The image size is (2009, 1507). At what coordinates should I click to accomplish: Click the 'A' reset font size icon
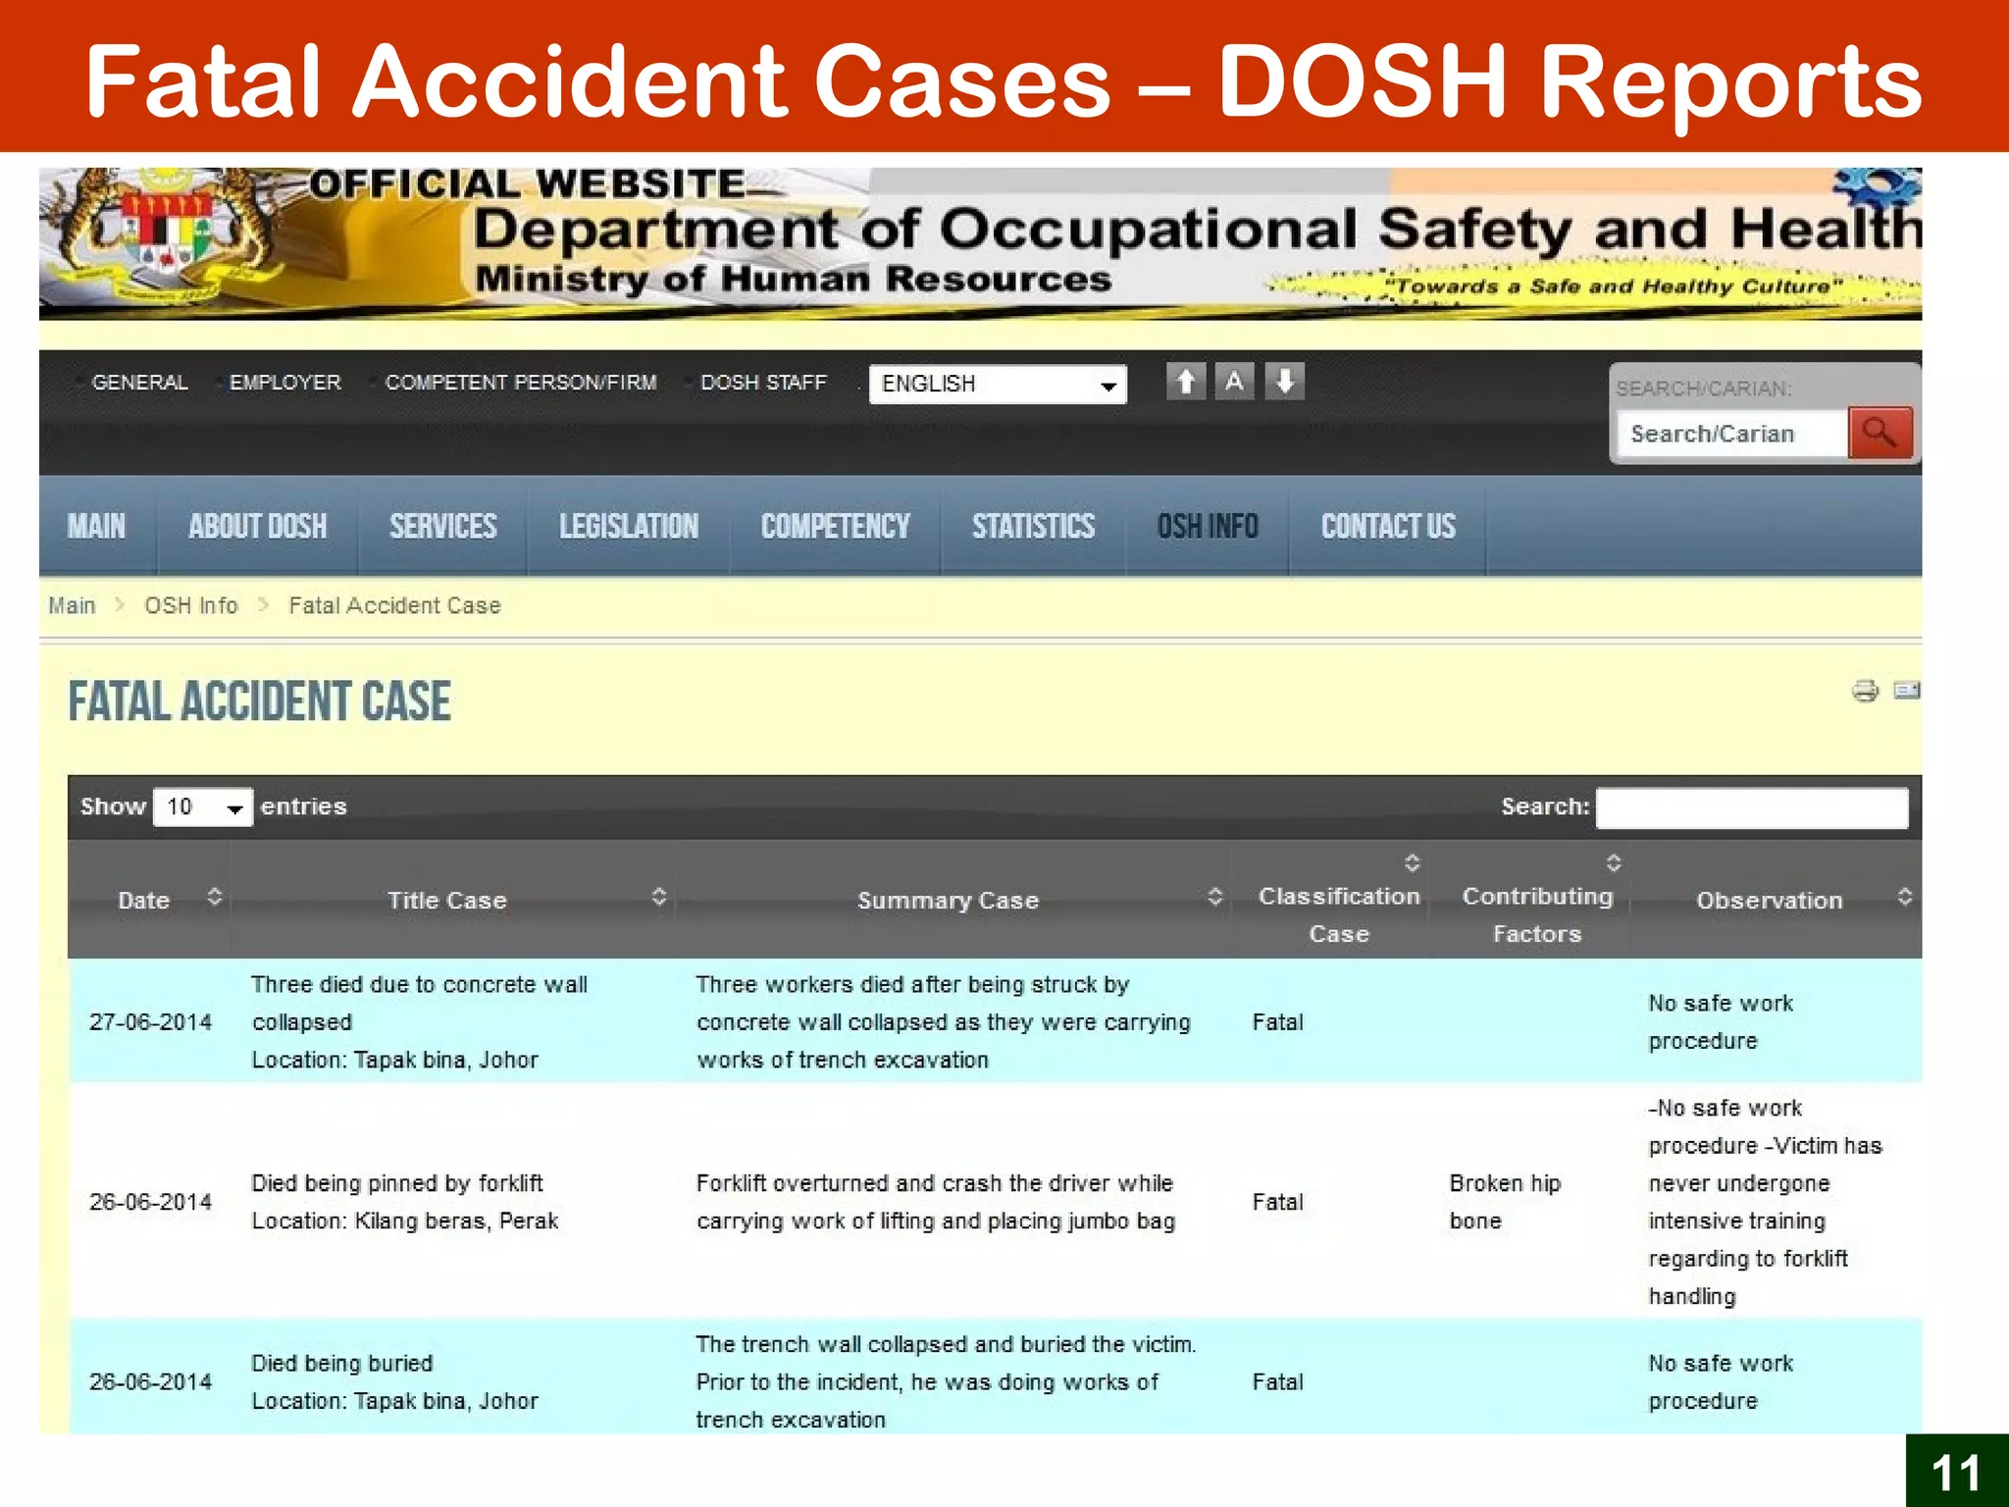coord(1235,381)
